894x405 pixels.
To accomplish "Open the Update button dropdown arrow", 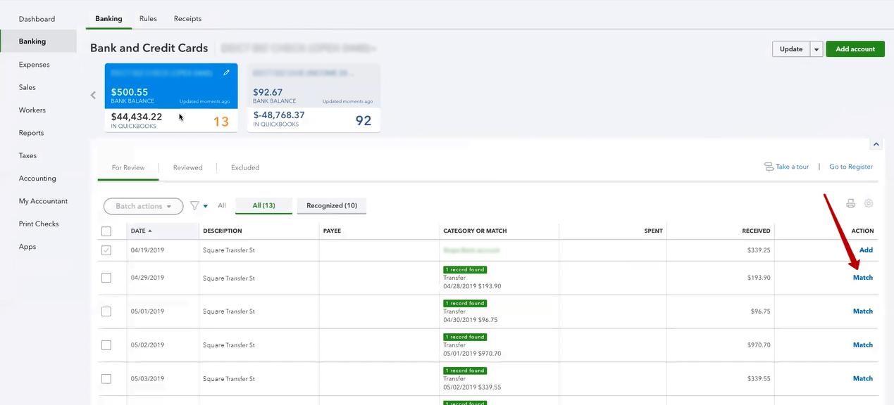I will 817,49.
